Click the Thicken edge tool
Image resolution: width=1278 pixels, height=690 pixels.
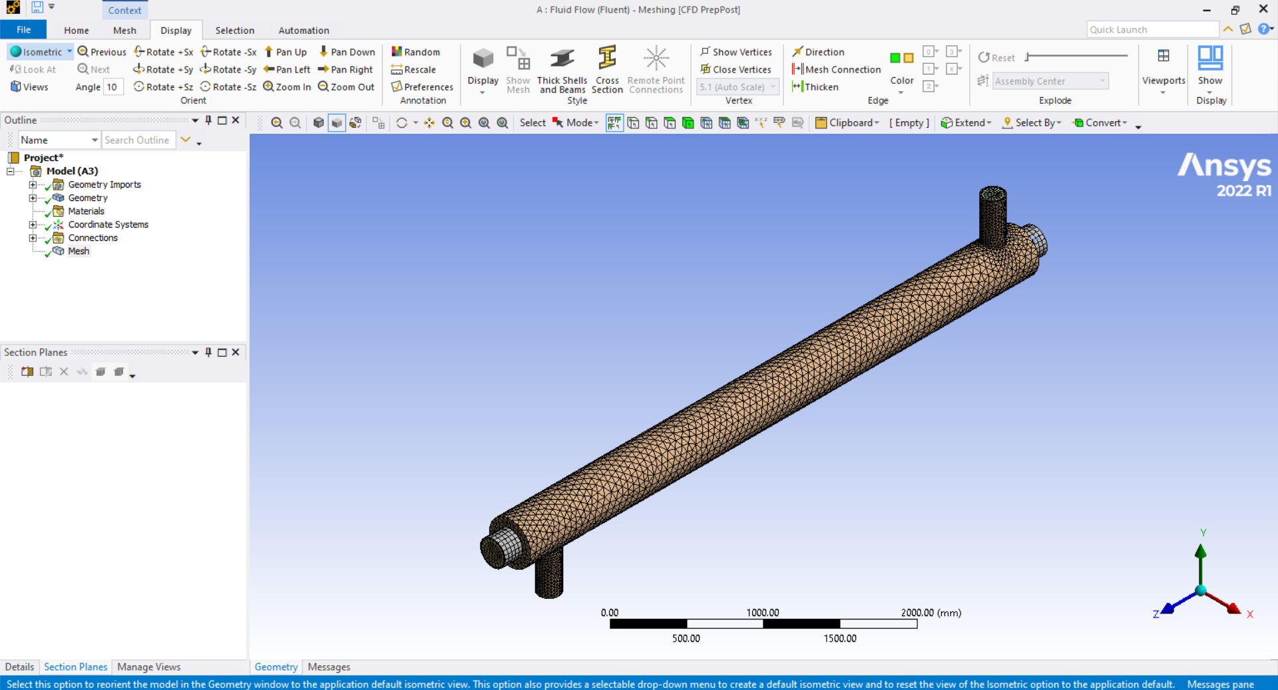tap(815, 86)
